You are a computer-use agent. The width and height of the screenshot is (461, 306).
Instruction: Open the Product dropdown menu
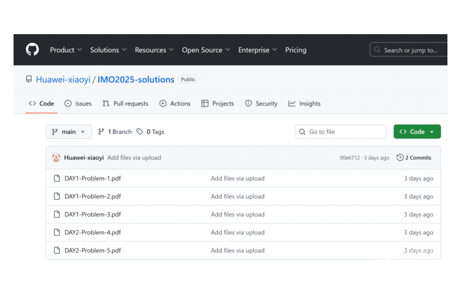pos(66,50)
